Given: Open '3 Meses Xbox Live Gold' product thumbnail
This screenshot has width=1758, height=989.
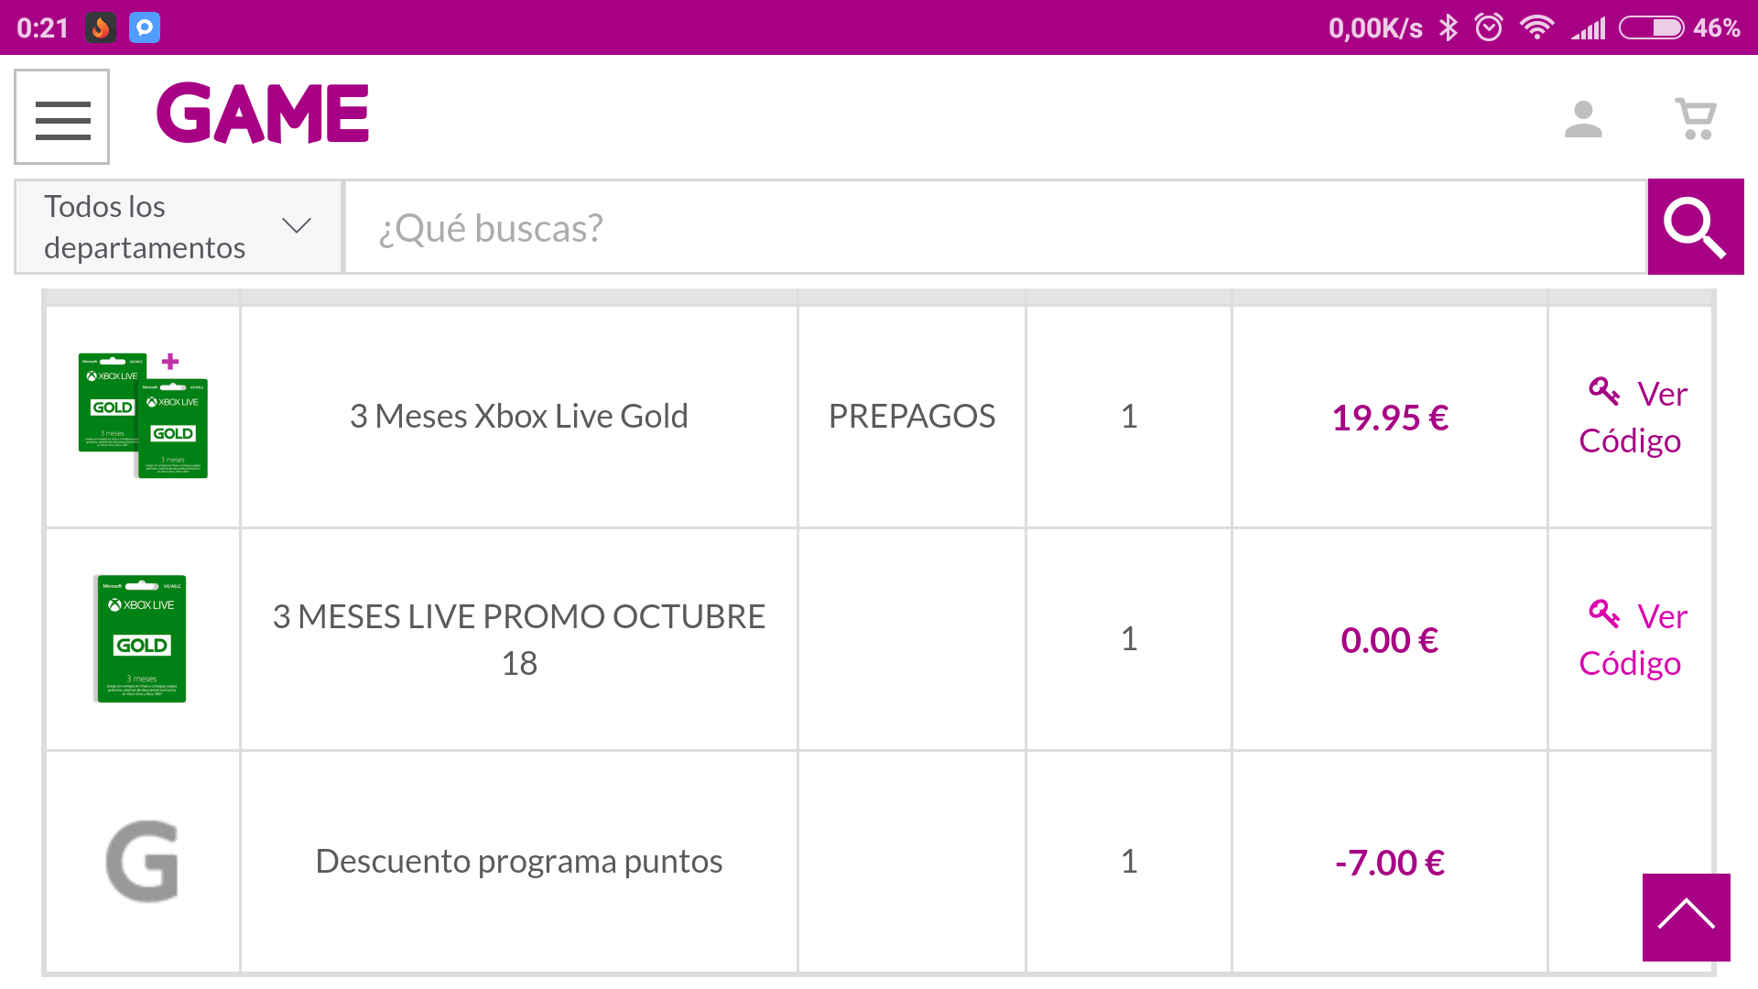Looking at the screenshot, I should click(143, 416).
